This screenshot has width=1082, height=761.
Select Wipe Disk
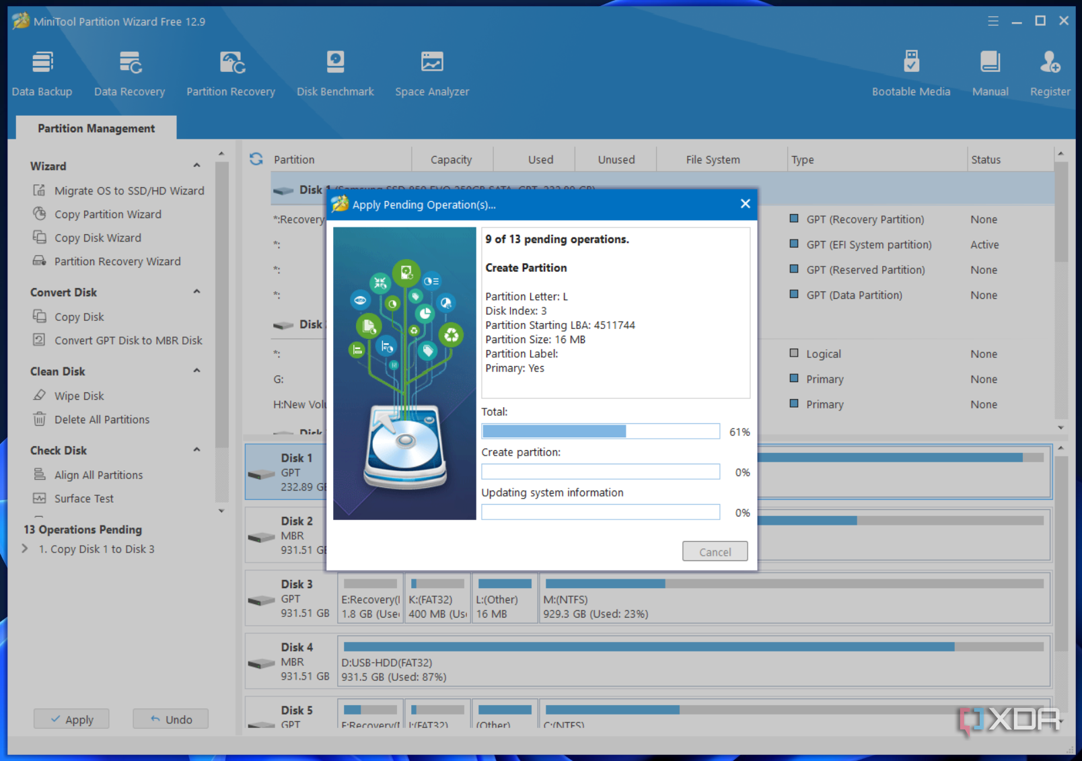click(69, 396)
